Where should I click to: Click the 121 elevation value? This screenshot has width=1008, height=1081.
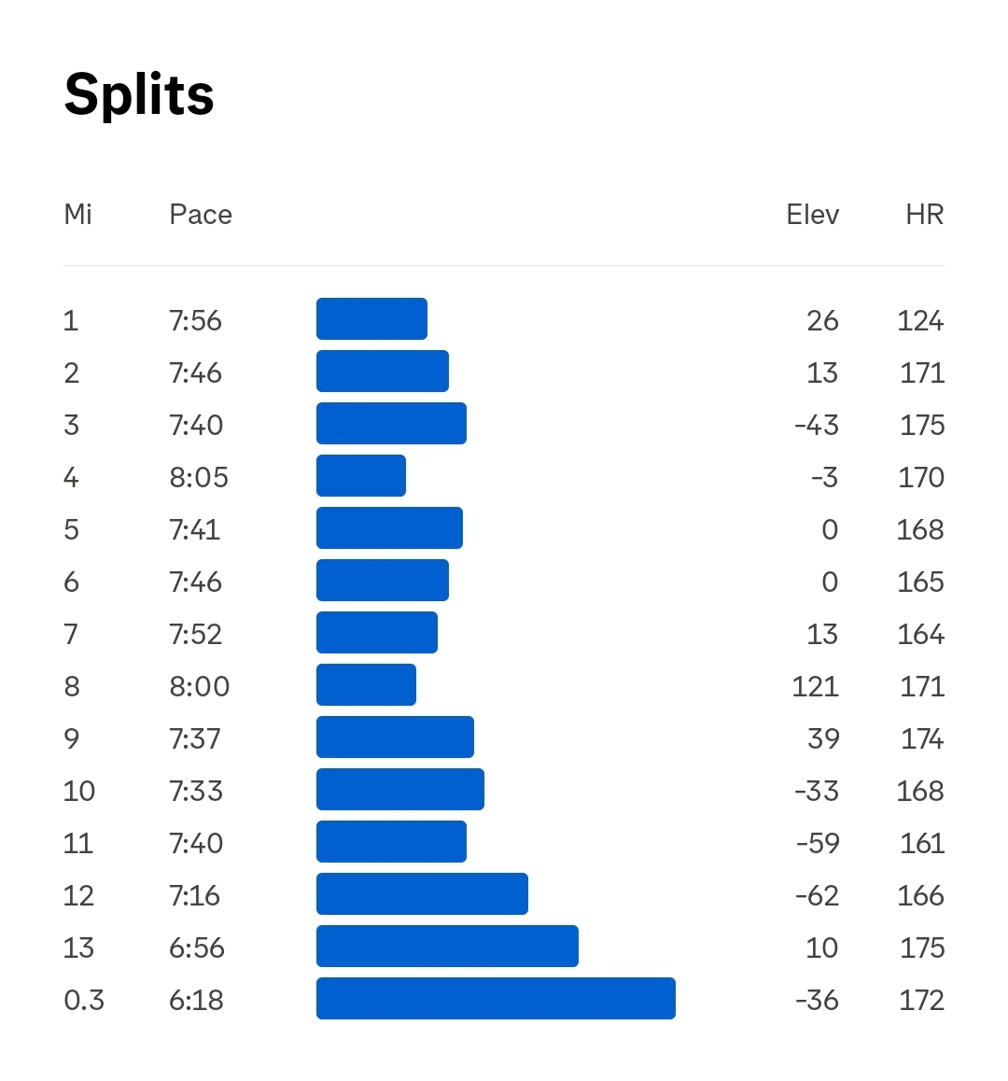click(815, 686)
